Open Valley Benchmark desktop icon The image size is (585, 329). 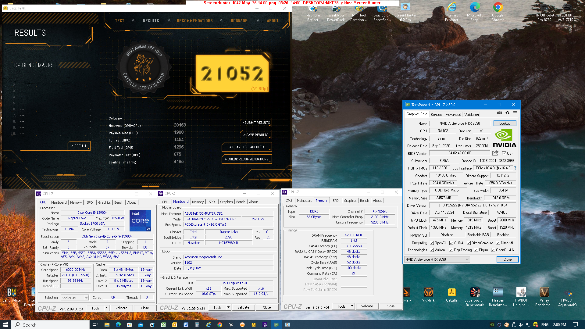pyautogui.click(x=544, y=296)
